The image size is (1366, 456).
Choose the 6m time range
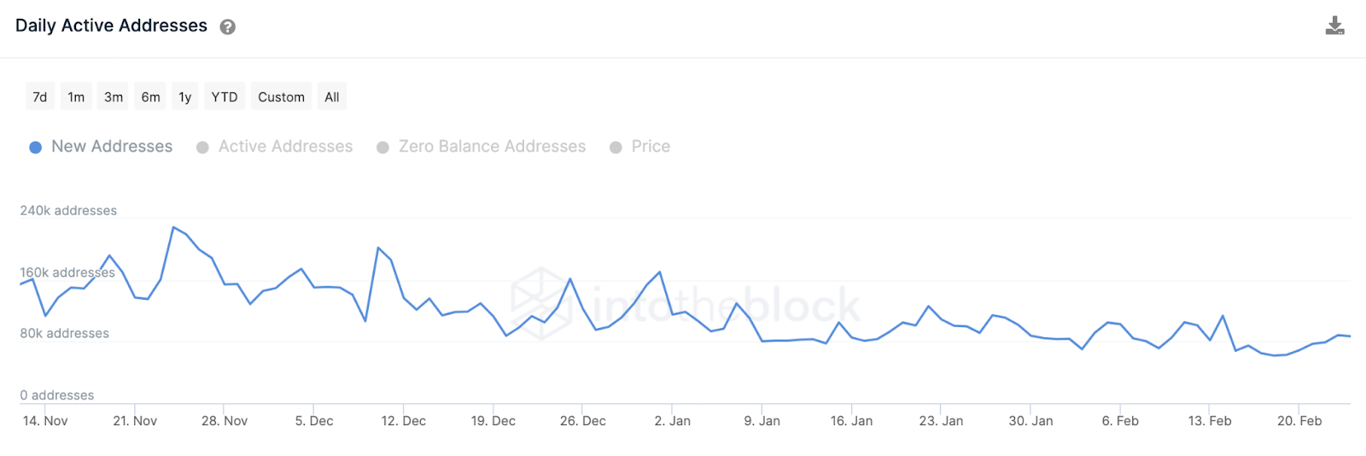pos(150,96)
